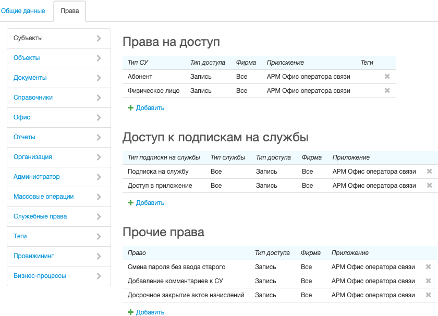Expand the Служебные права chevron
Image resolution: width=438 pixels, height=316 pixels.
click(99, 217)
